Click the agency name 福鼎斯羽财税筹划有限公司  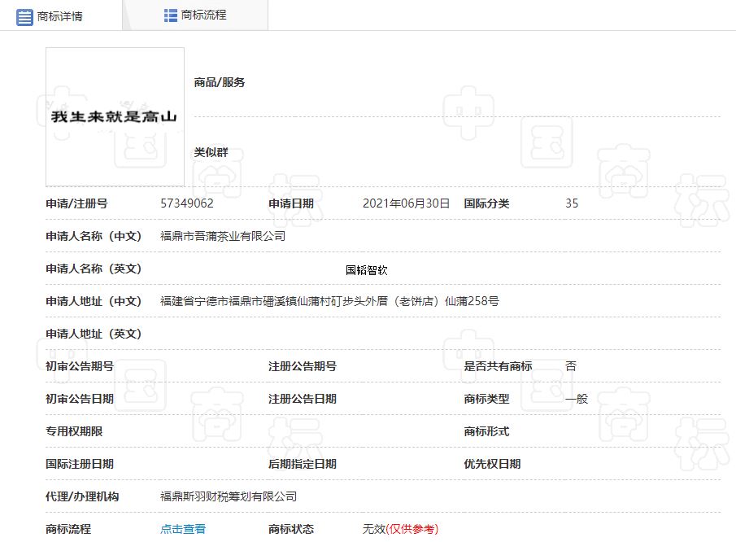coord(229,496)
